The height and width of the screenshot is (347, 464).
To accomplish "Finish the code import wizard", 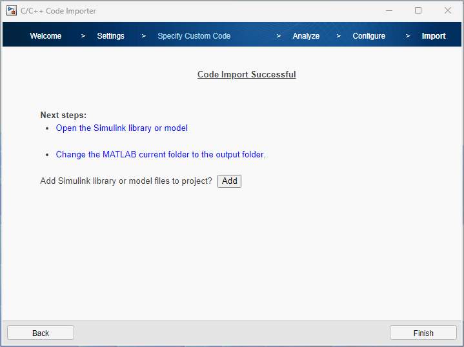I will (423, 333).
